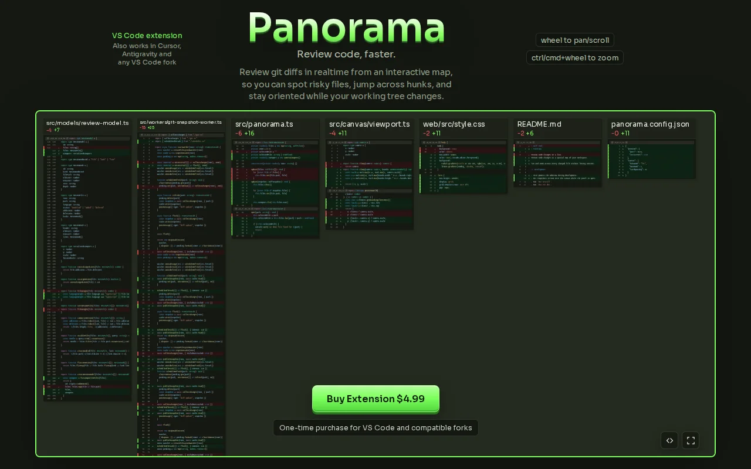Open the panorama.ts diff preview
The height and width of the screenshot is (469, 751).
[x=276, y=189]
